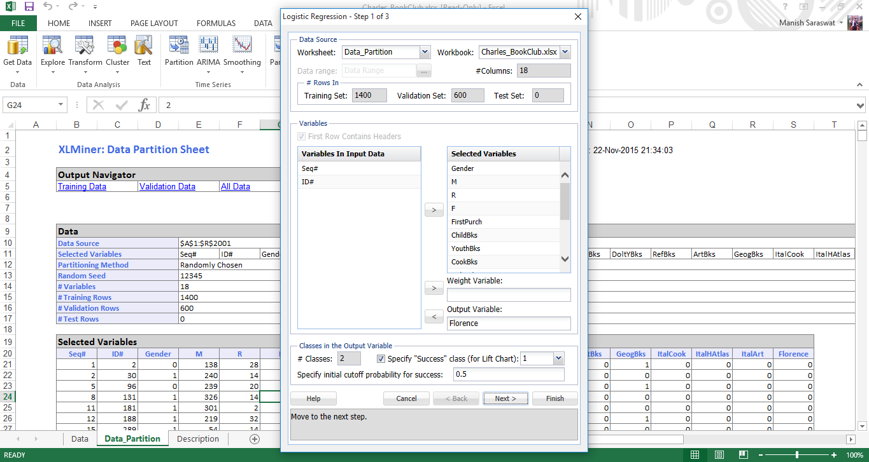Click the initial cutoff probability field

coord(508,374)
